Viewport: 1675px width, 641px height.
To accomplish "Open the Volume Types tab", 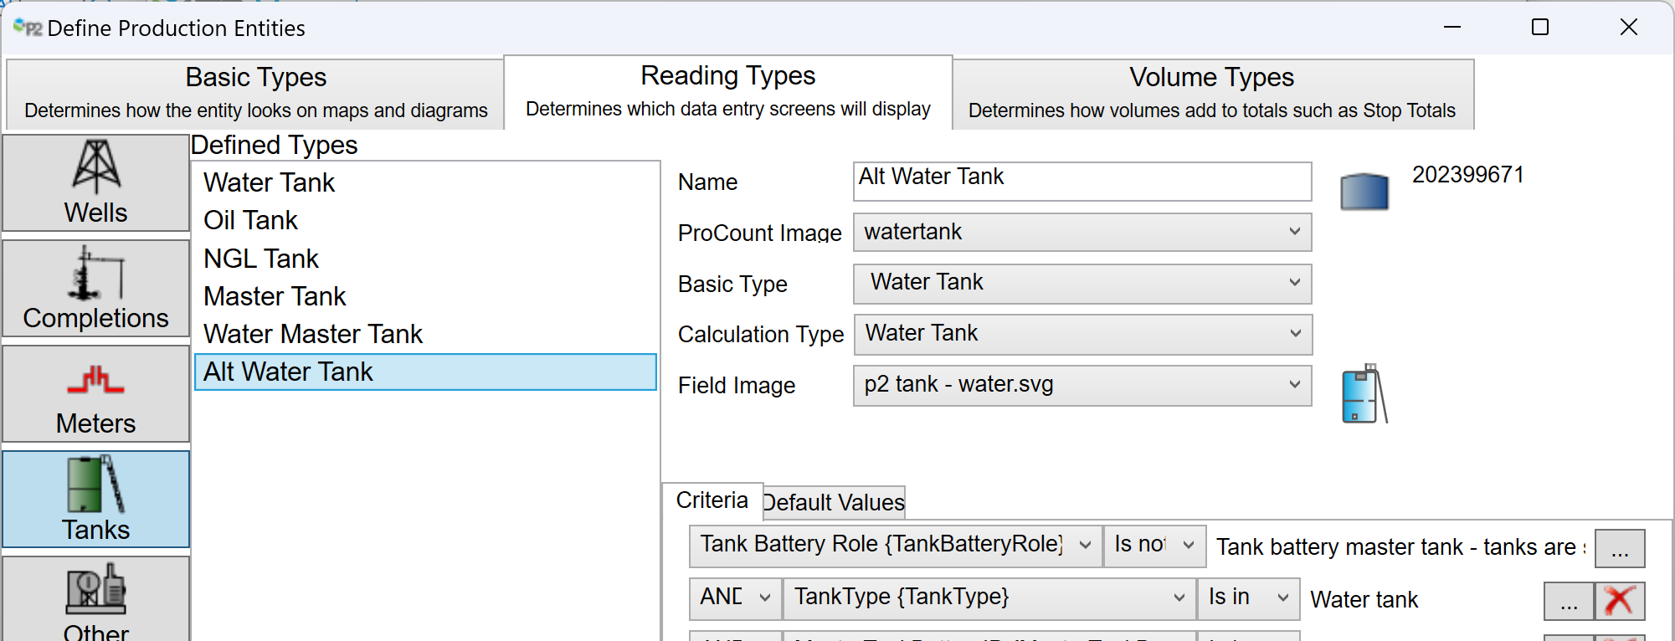I will pyautogui.click(x=1211, y=93).
